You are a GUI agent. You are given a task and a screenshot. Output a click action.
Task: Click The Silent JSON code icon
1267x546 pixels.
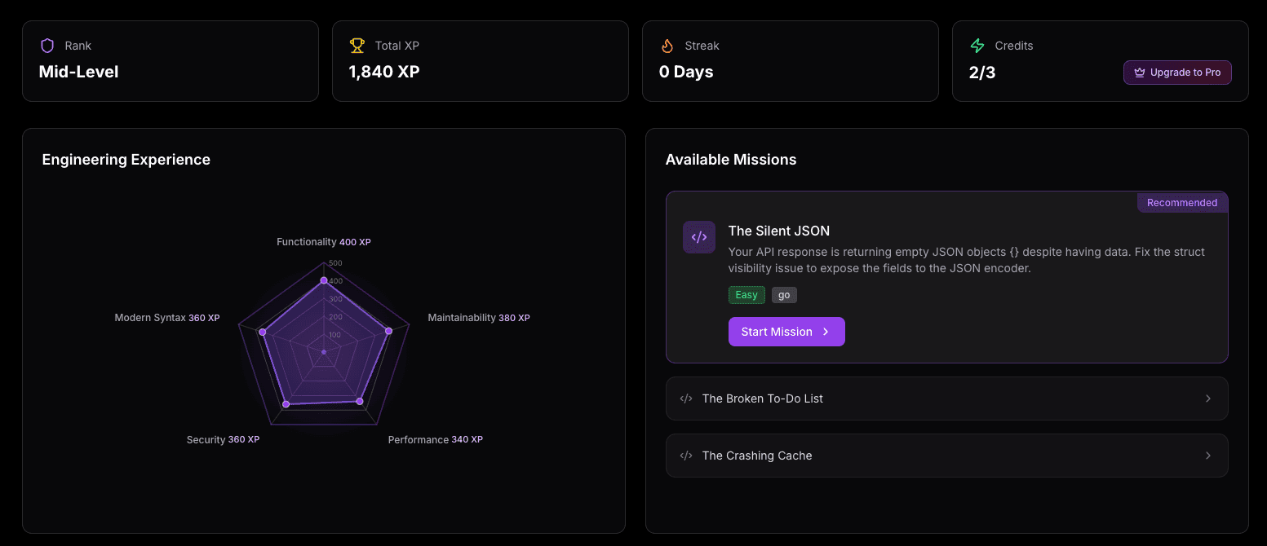coord(699,237)
